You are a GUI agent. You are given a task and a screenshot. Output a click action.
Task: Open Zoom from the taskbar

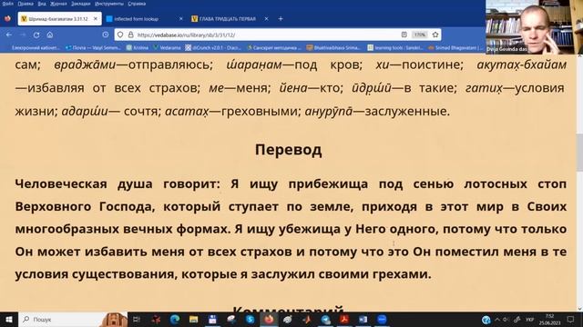[x=382, y=319]
